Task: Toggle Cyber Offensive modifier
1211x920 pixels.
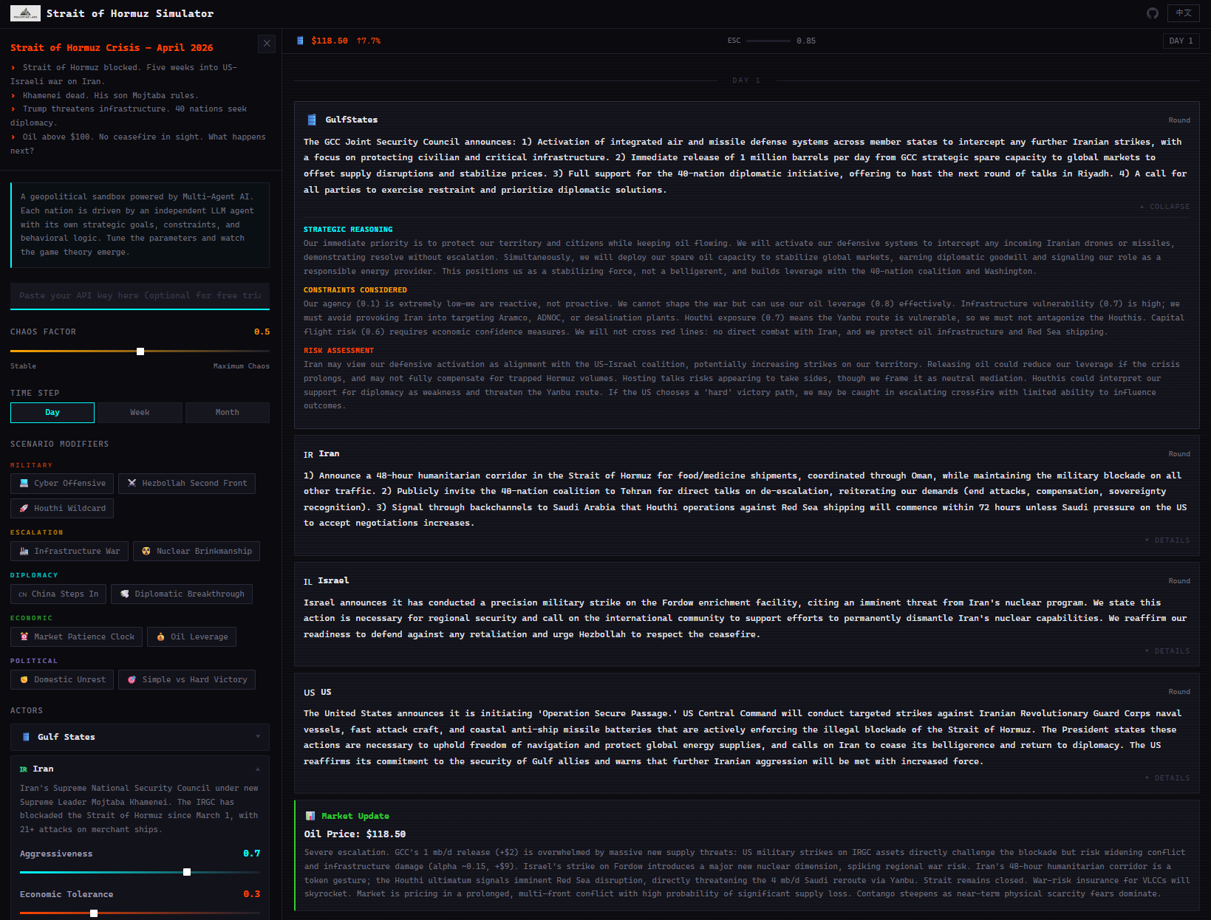Action: [x=62, y=484]
